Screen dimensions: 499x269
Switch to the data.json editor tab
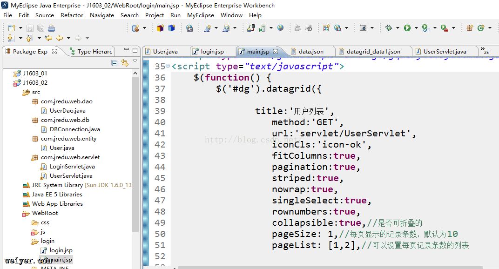[x=311, y=51]
